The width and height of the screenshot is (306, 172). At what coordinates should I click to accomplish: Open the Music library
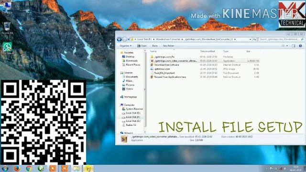click(x=129, y=81)
